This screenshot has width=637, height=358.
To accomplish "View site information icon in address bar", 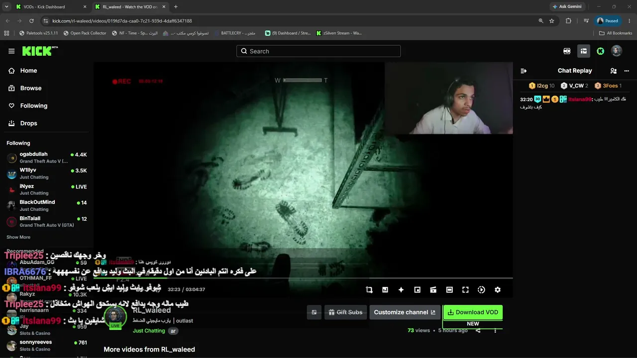I will pos(46,21).
